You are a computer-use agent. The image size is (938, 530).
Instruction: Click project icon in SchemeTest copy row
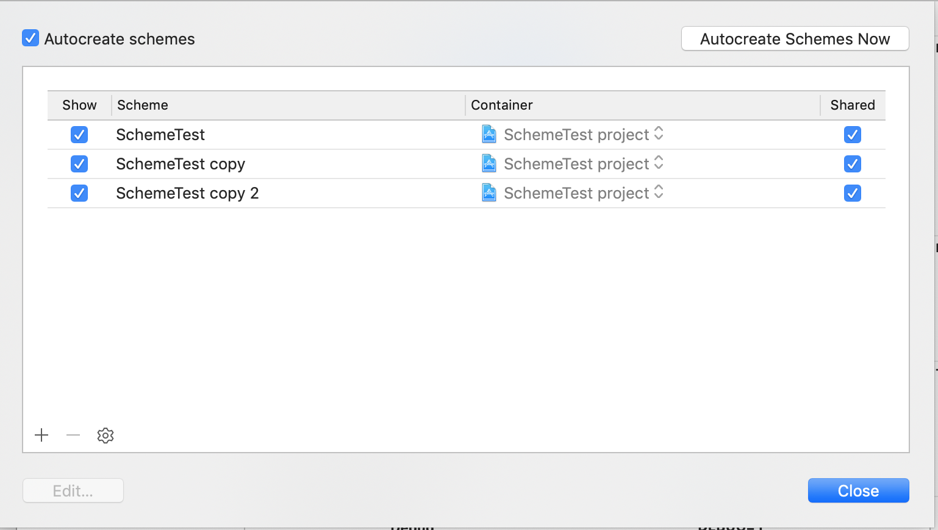point(489,163)
